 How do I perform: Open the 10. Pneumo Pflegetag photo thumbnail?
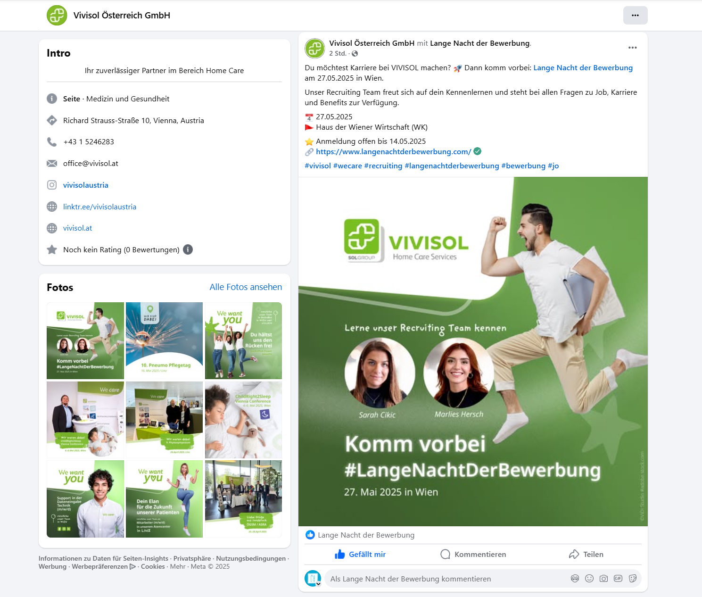point(164,340)
